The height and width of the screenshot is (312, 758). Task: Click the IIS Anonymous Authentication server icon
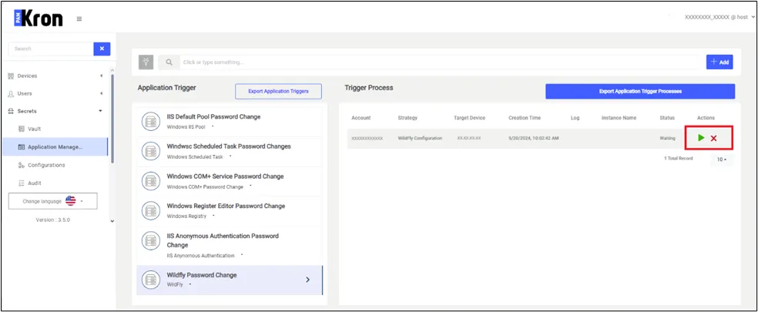tap(151, 241)
